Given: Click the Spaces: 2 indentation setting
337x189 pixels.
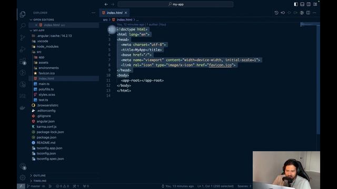Looking at the screenshot, I should [x=244, y=186].
